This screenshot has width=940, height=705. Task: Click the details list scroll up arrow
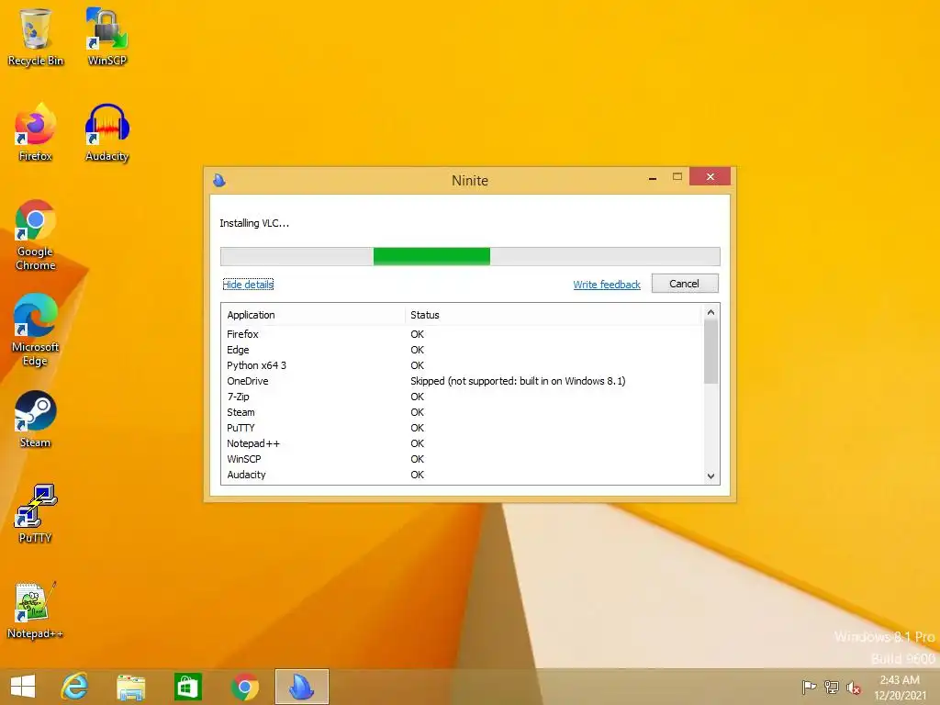(711, 312)
